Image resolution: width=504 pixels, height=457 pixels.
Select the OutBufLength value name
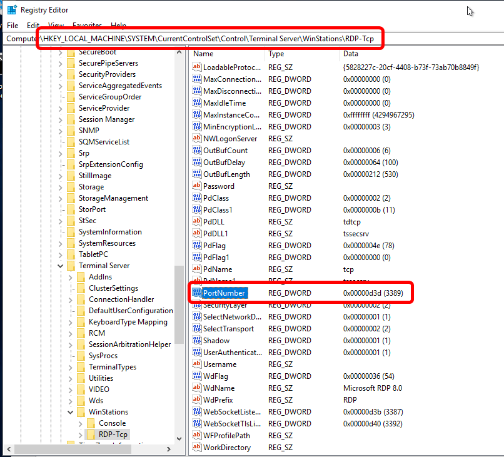(x=226, y=174)
